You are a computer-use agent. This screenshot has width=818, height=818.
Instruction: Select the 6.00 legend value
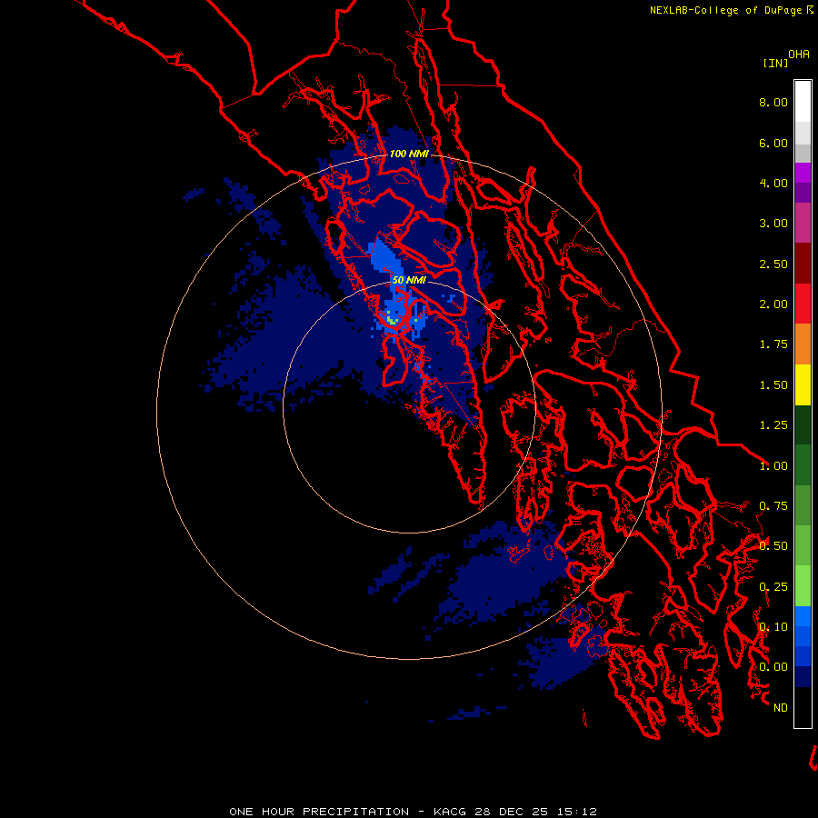(x=773, y=143)
